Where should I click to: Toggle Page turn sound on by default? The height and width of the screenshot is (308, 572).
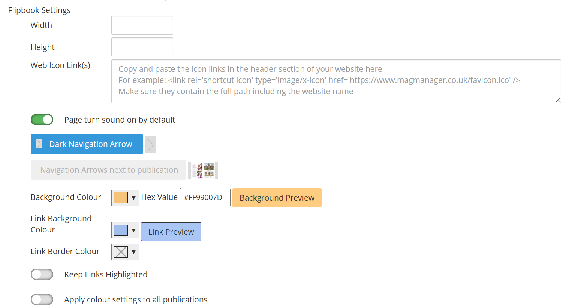(42, 120)
